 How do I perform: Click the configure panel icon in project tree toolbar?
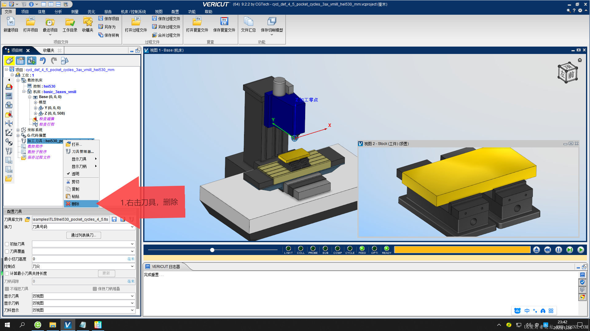click(21, 61)
